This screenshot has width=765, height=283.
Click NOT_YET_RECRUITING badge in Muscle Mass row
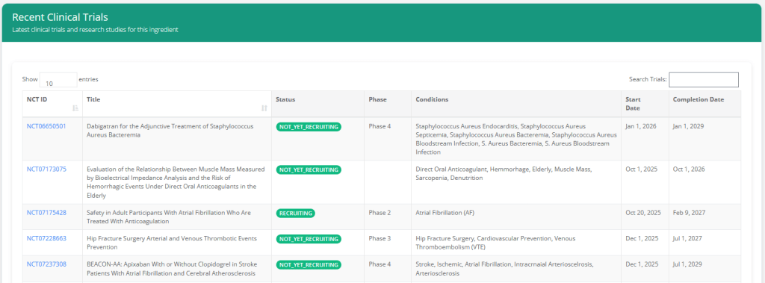309,170
